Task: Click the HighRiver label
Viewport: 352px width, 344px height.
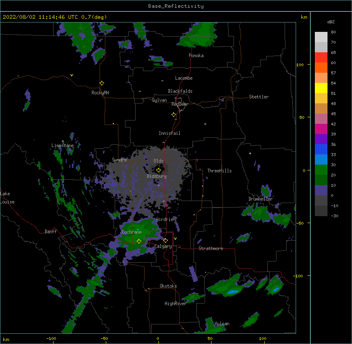Action: click(x=176, y=304)
